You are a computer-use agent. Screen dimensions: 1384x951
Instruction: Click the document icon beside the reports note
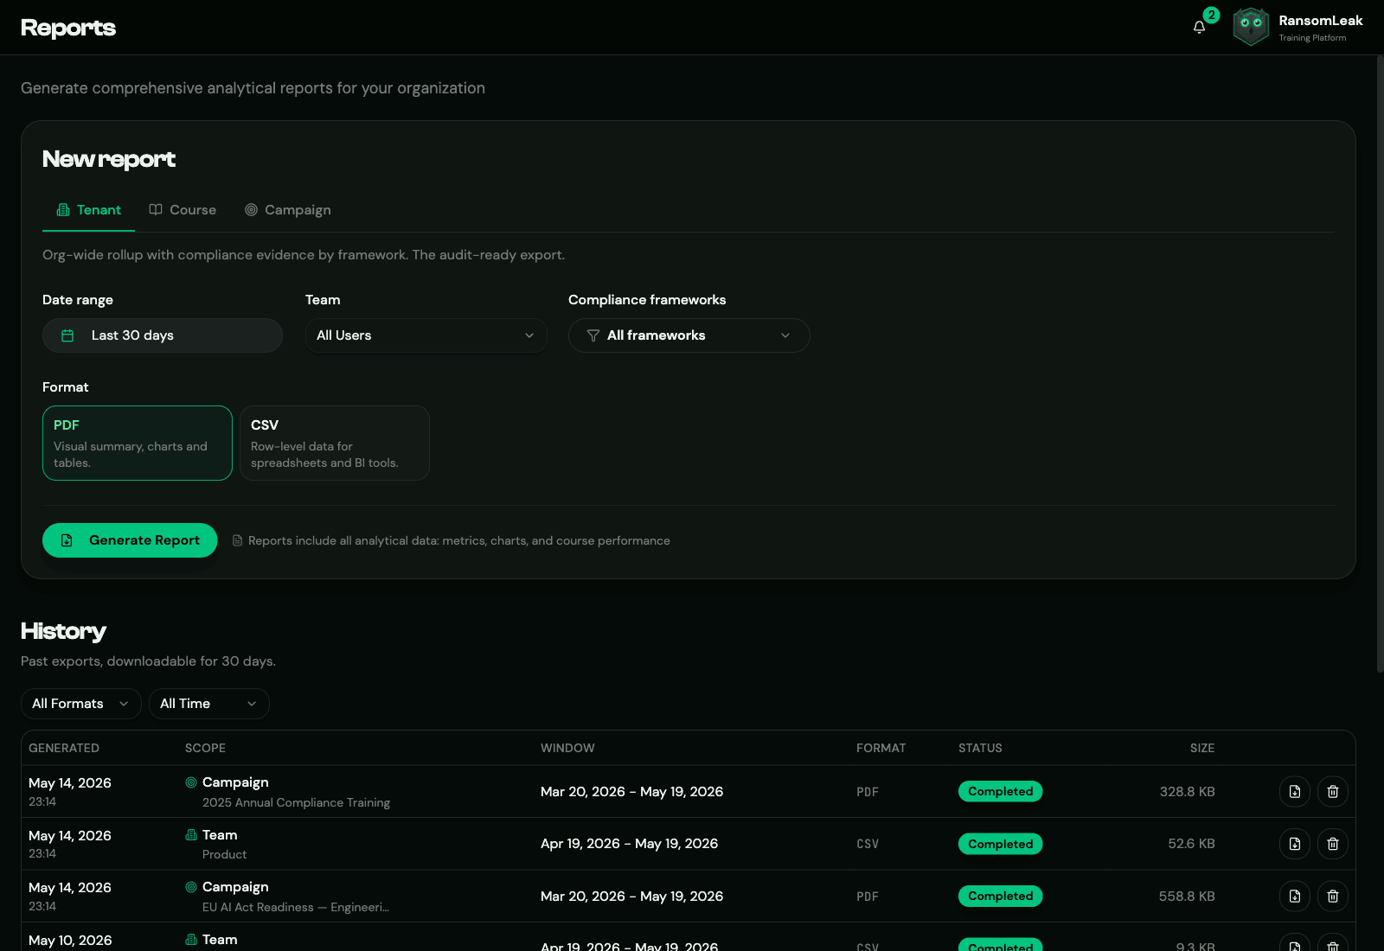click(x=237, y=540)
